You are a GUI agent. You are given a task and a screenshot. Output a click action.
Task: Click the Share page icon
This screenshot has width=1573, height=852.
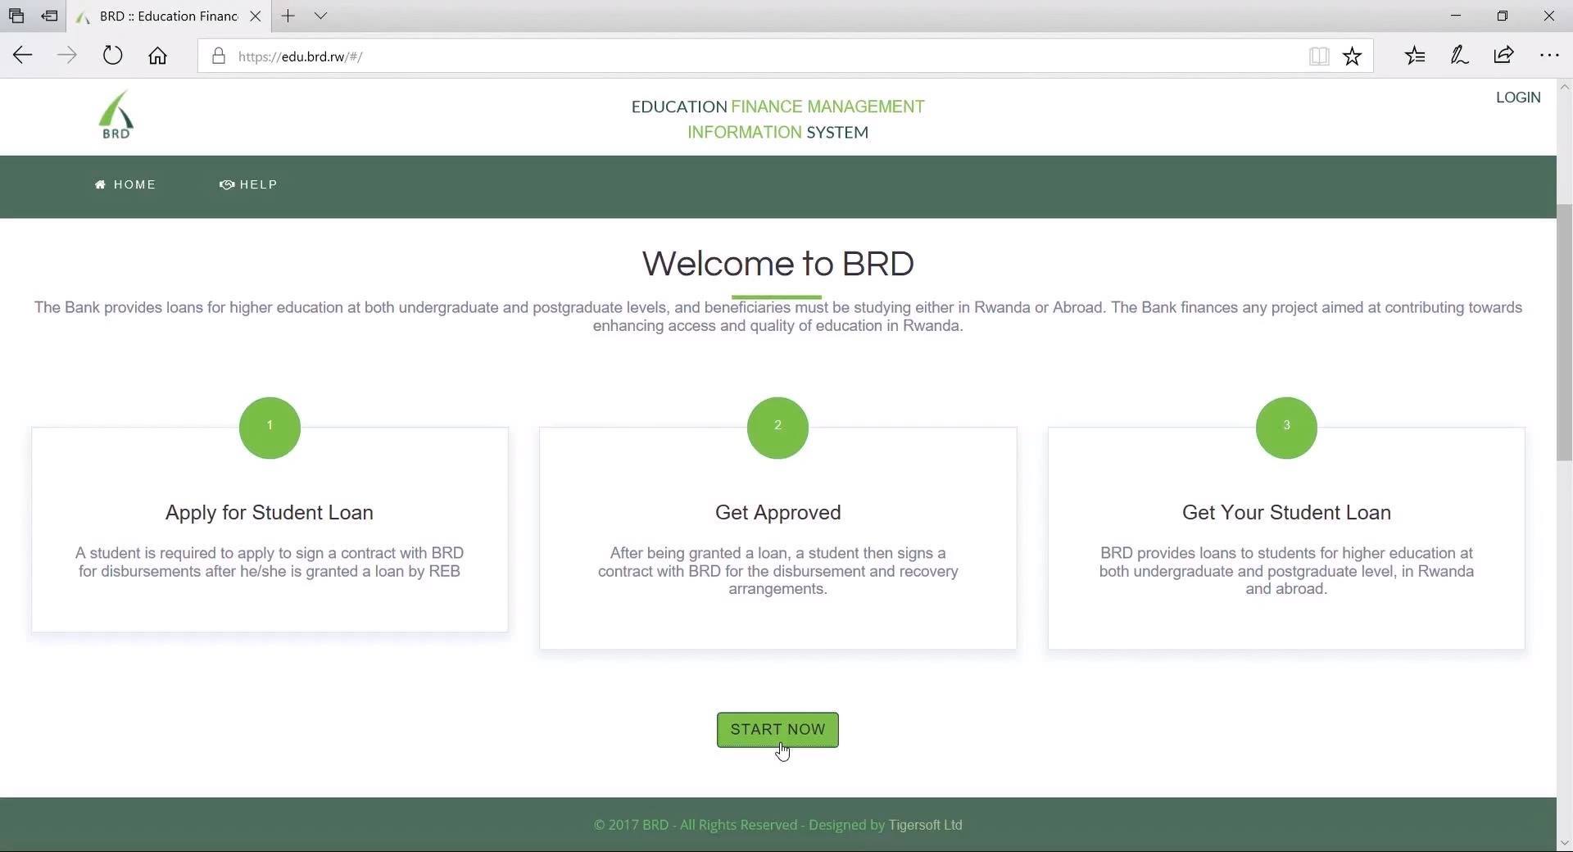[x=1503, y=56]
